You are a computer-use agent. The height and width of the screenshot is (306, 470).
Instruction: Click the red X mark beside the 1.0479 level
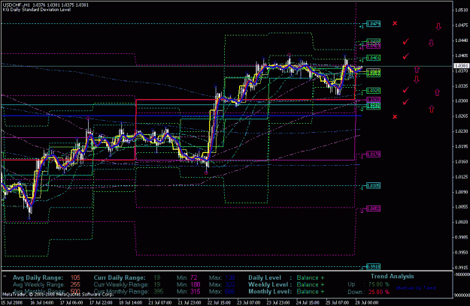click(395, 23)
